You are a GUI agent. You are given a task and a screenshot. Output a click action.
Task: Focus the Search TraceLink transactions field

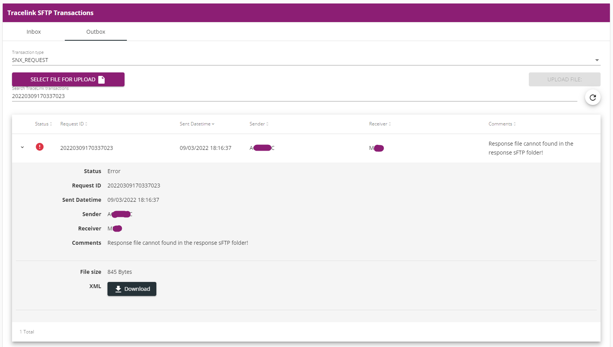[x=294, y=96]
